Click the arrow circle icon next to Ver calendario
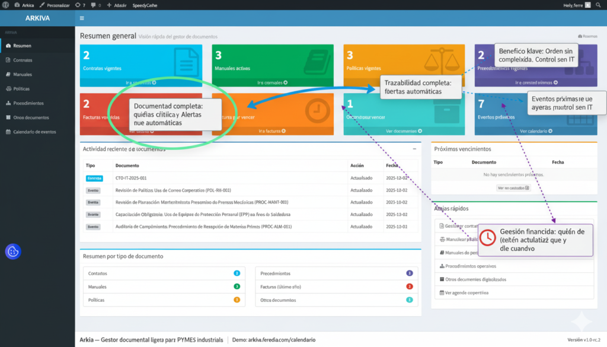 pos(551,131)
